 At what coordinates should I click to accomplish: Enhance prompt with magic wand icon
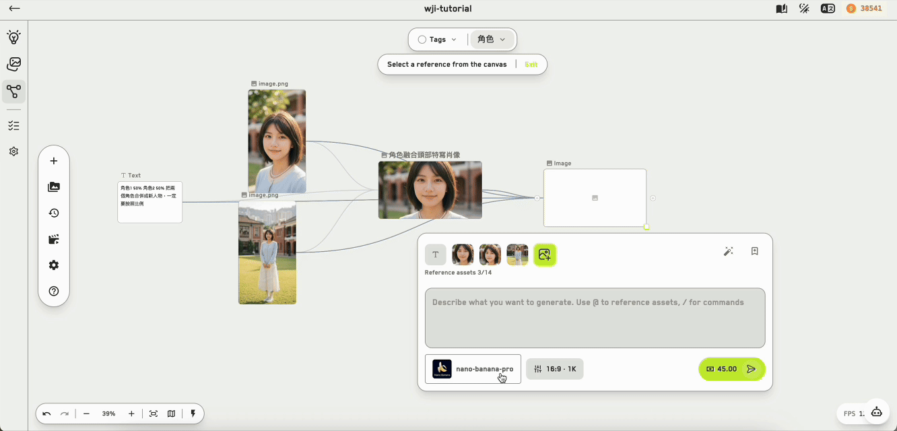[x=728, y=251]
